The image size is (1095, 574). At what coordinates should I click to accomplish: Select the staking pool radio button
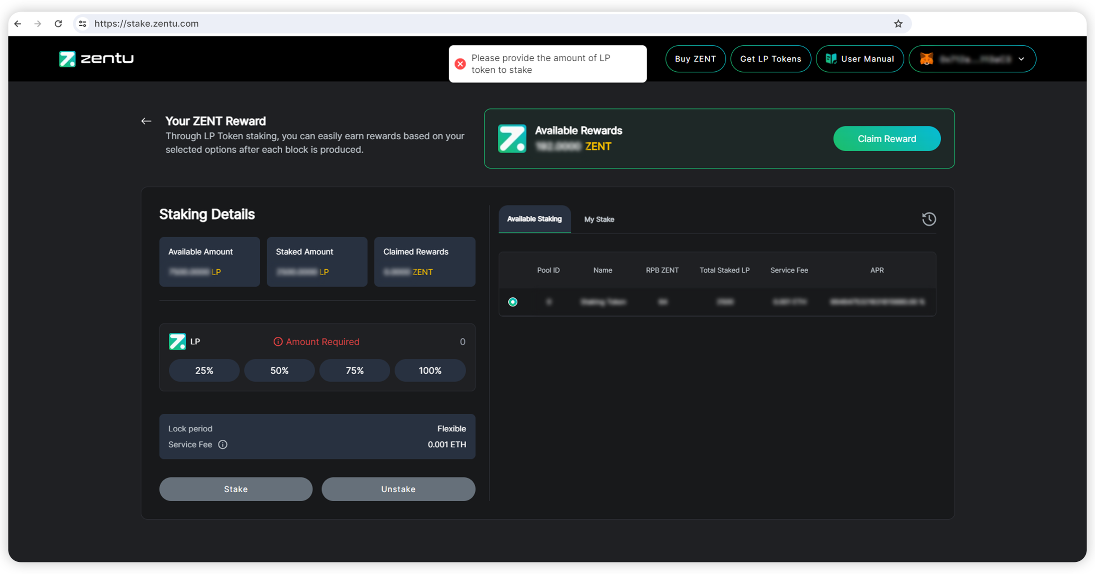[x=512, y=302]
